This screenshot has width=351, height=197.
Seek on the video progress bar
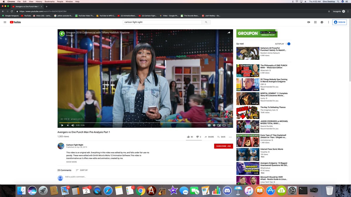[x=146, y=123]
